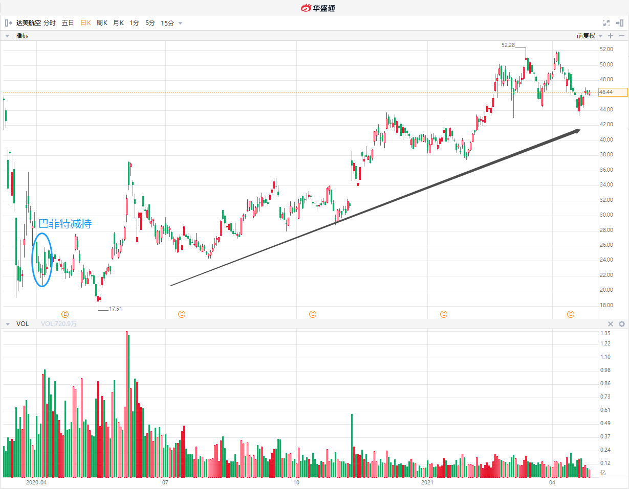Click the 达美航空 stock name
The image size is (629, 489).
click(x=29, y=23)
